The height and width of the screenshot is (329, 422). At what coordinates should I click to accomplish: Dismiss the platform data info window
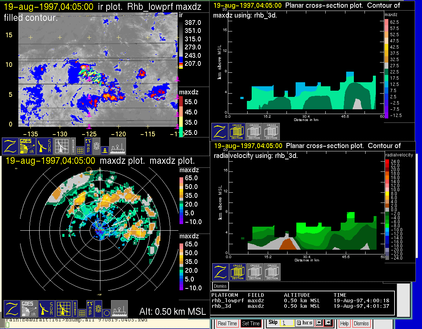(x=221, y=286)
